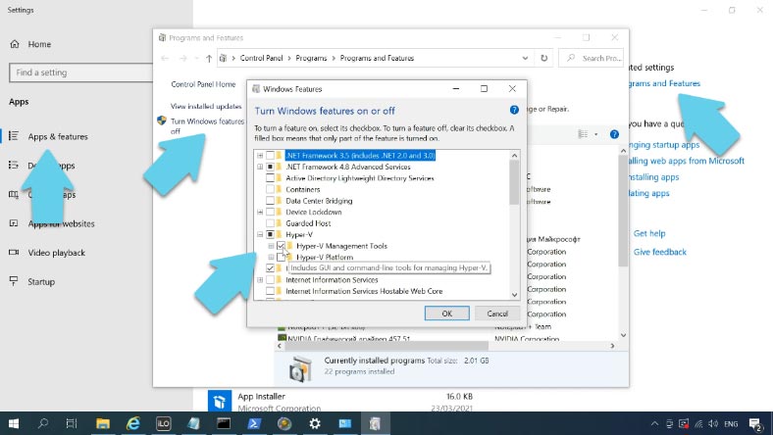Screen dimensions: 773x435
Task: Click the Home icon in Settings
Action: pos(15,44)
